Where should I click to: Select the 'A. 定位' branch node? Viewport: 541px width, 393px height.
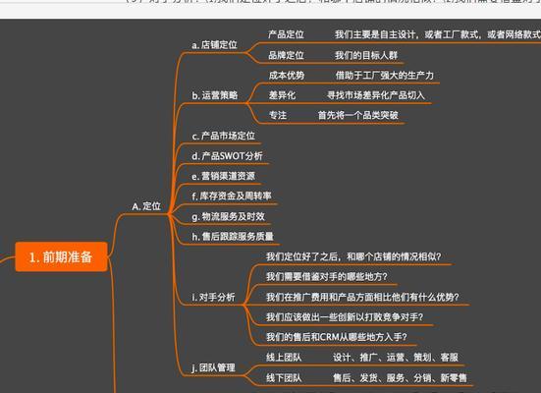(x=146, y=206)
